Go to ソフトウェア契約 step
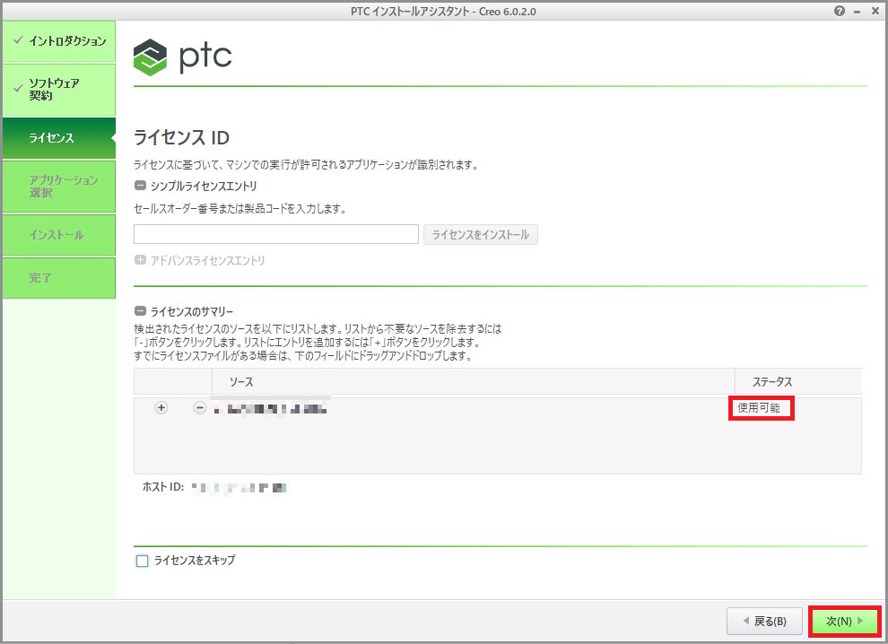This screenshot has height=644, width=888. (x=59, y=90)
